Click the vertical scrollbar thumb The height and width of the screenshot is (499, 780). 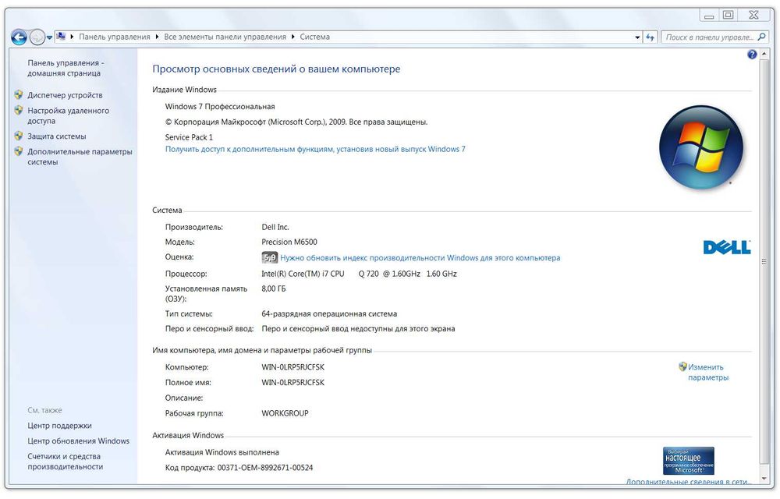(x=764, y=261)
